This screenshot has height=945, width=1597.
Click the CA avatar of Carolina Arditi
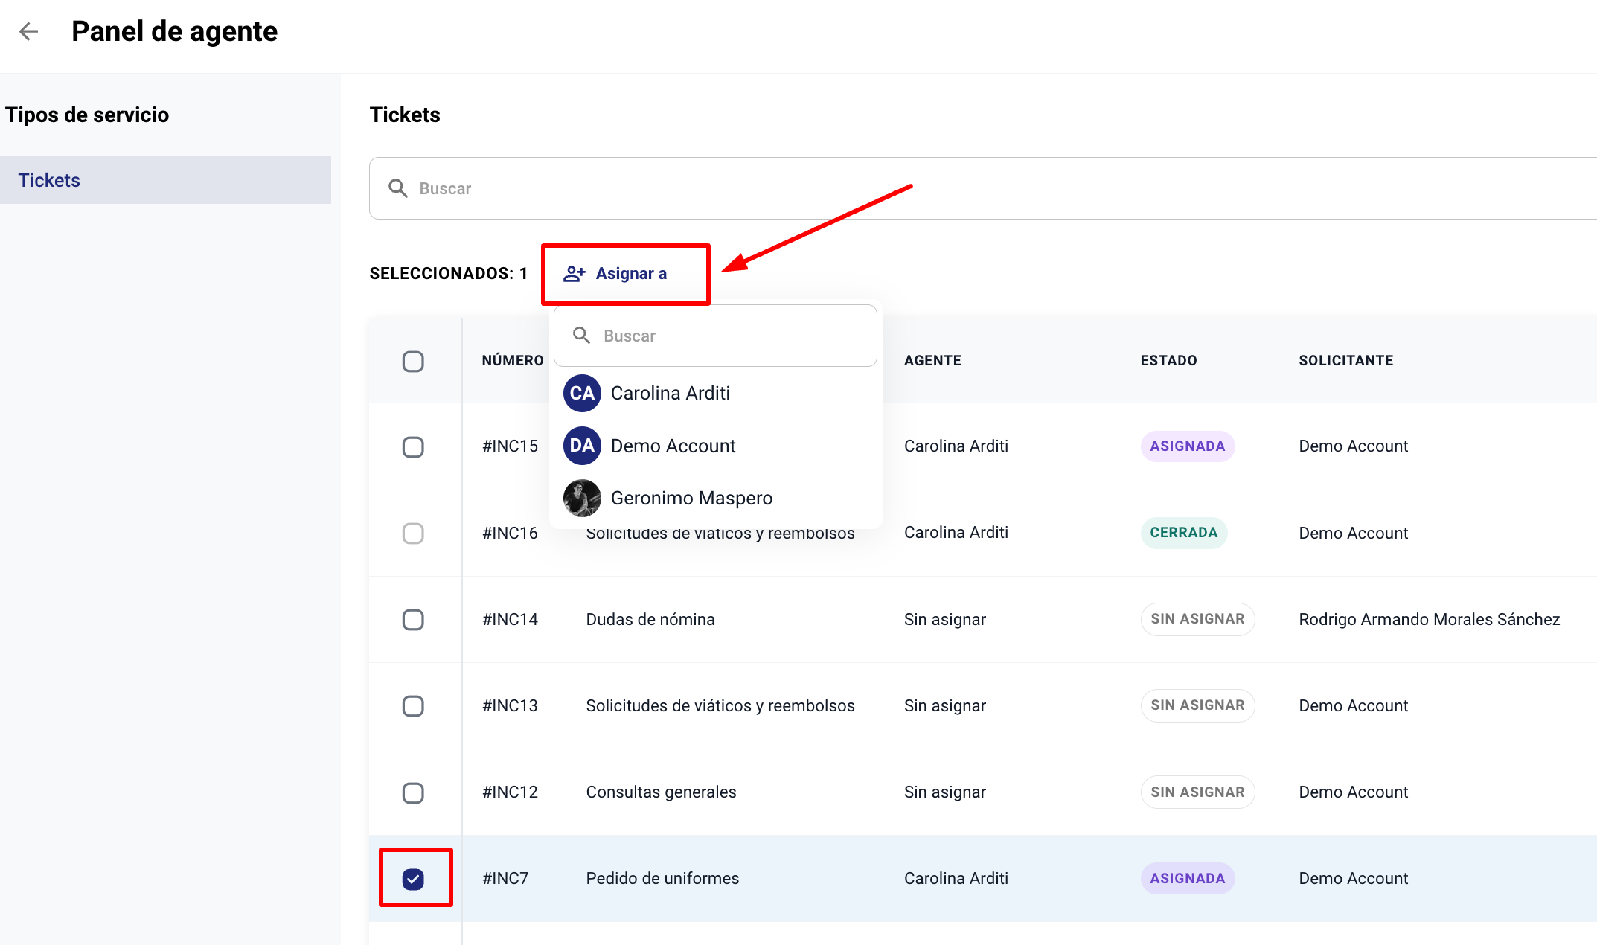pos(582,393)
